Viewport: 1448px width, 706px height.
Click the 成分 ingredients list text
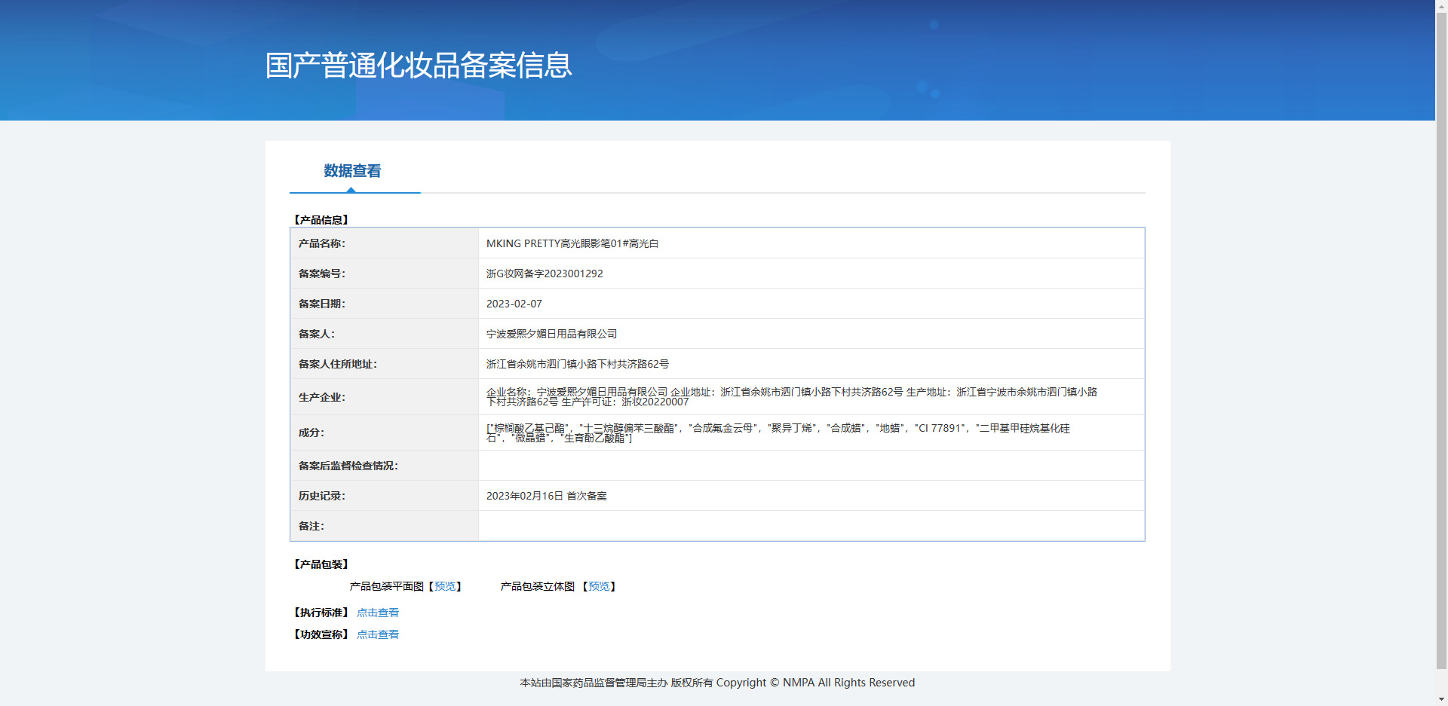pyautogui.click(x=778, y=432)
